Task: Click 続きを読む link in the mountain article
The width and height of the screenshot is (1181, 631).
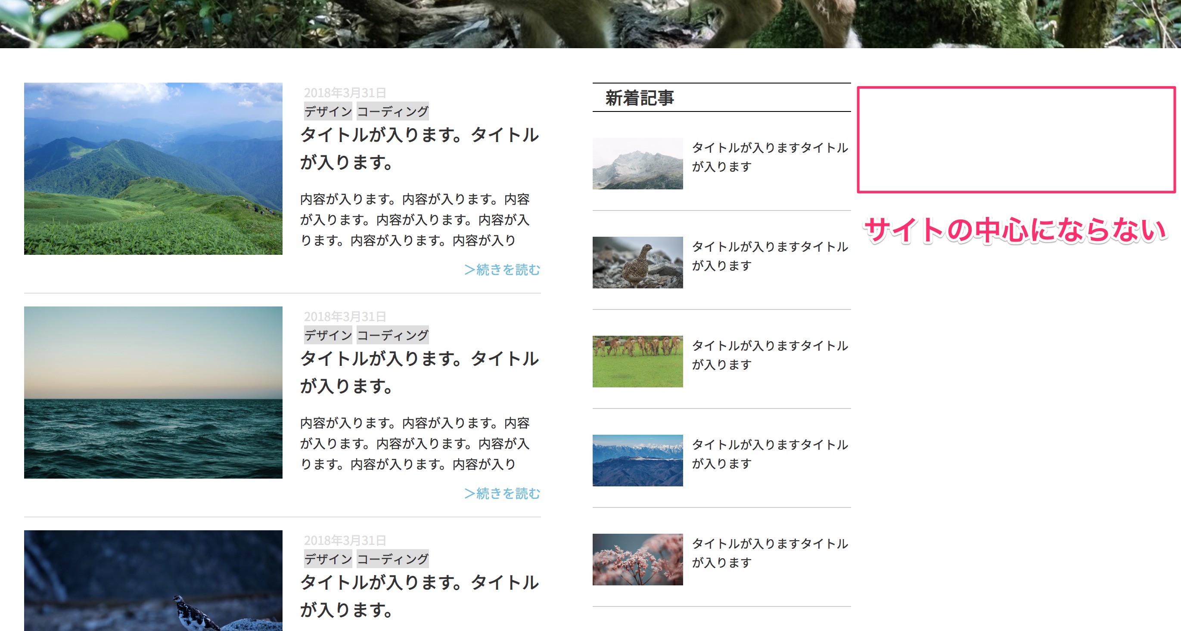Action: coord(503,269)
